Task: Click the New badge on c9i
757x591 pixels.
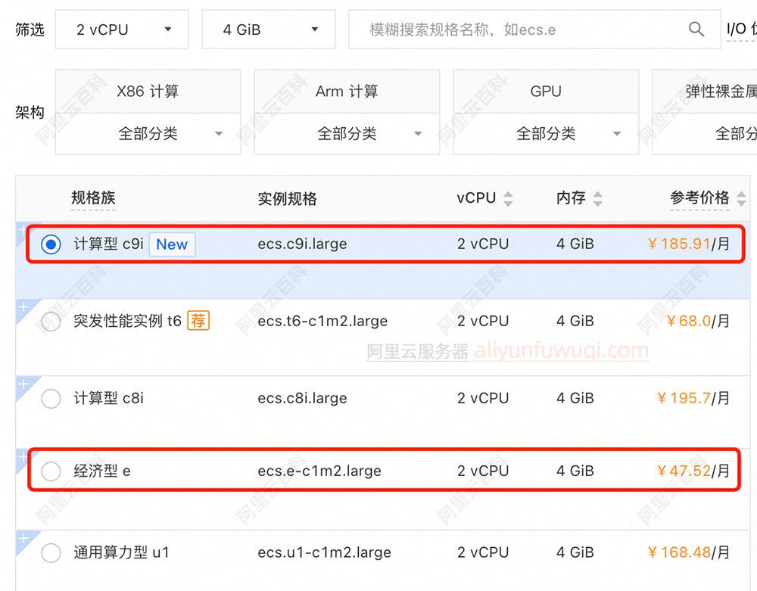Action: [172, 244]
